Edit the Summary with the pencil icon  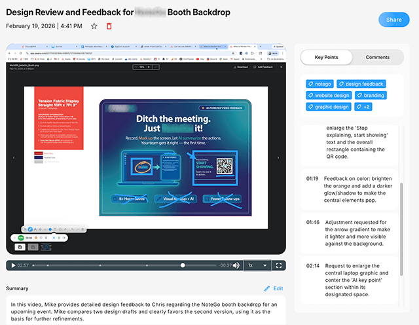[274, 288]
